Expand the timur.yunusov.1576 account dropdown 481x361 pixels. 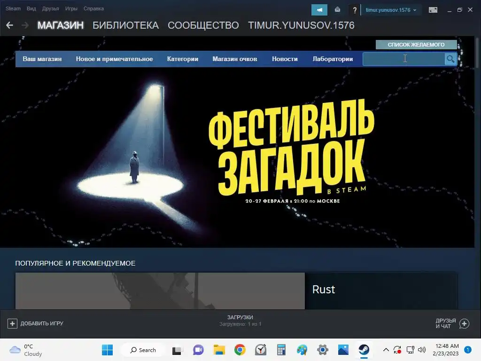tap(391, 10)
